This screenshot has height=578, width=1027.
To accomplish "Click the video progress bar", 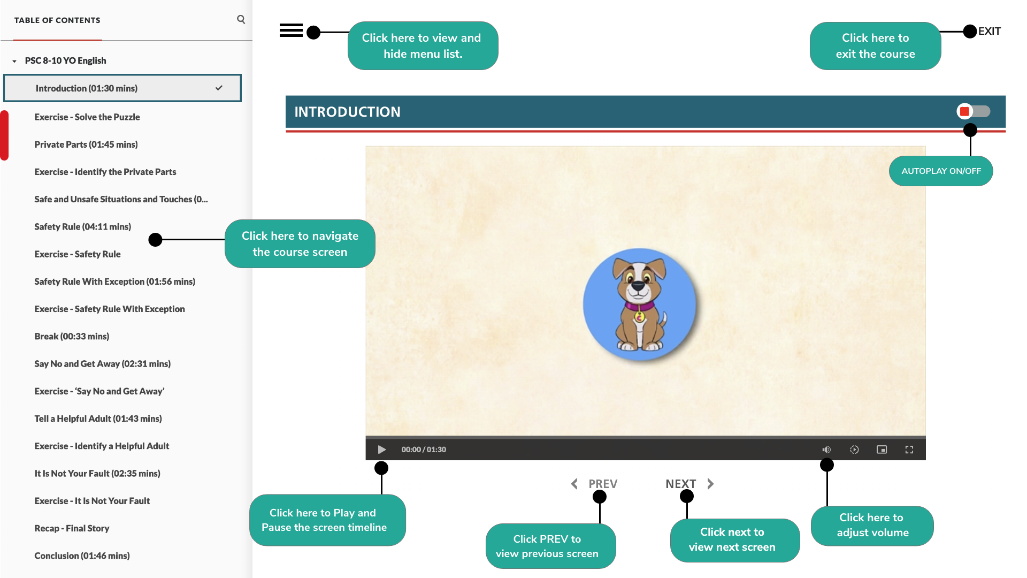I will point(645,437).
